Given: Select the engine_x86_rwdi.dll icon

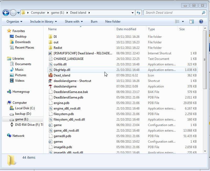Looking at the screenshot, I should click(50, 108).
